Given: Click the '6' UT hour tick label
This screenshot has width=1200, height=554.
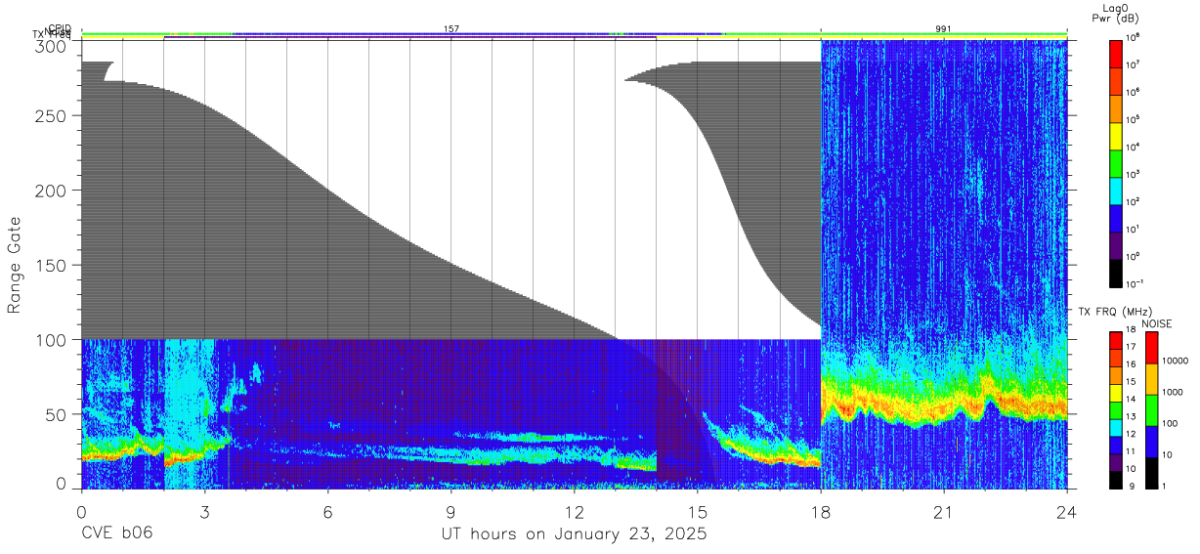Looking at the screenshot, I should [327, 512].
